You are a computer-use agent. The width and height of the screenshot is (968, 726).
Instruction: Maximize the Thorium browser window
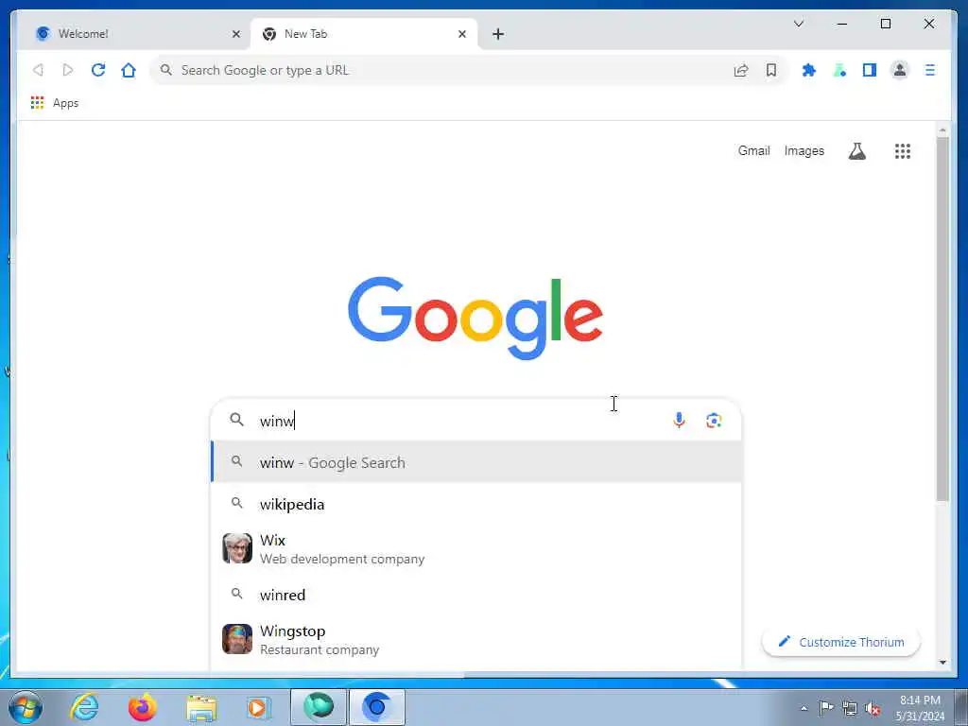coord(885,24)
